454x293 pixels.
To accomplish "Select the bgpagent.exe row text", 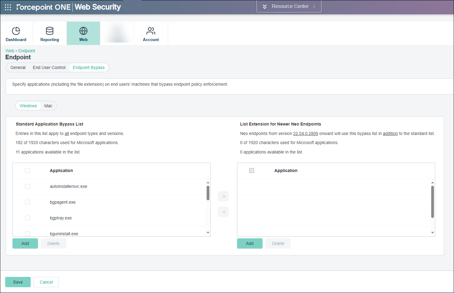I will (x=63, y=202).
